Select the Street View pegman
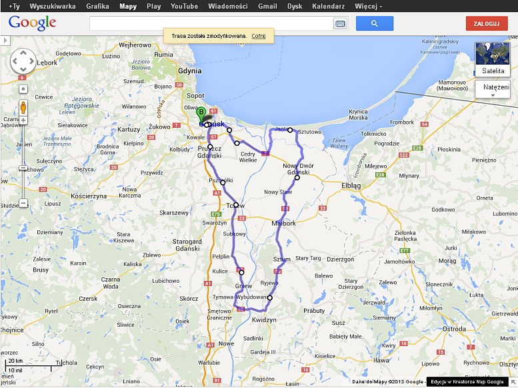Viewport: 518px width, 388px height. (23, 106)
